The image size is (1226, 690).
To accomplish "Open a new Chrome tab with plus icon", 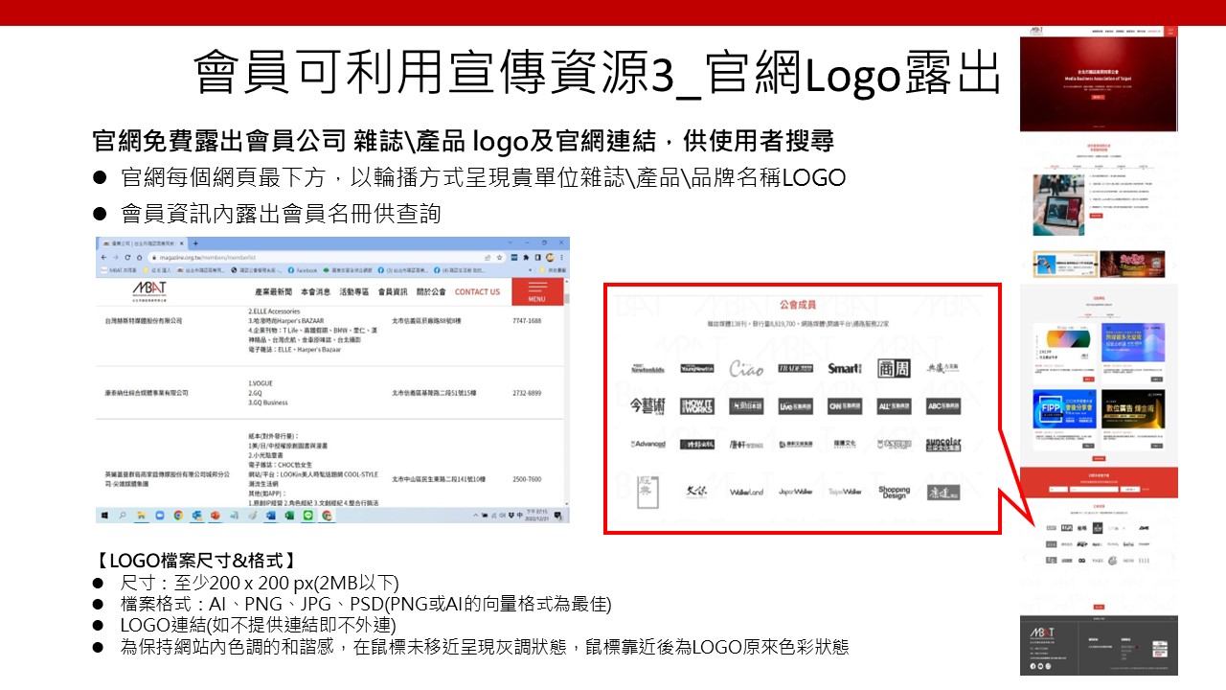I will tap(195, 243).
